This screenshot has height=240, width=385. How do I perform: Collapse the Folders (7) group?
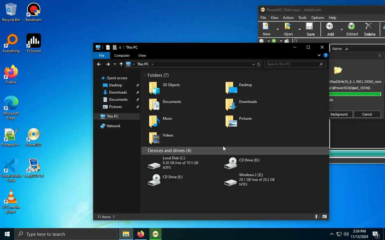coord(145,75)
